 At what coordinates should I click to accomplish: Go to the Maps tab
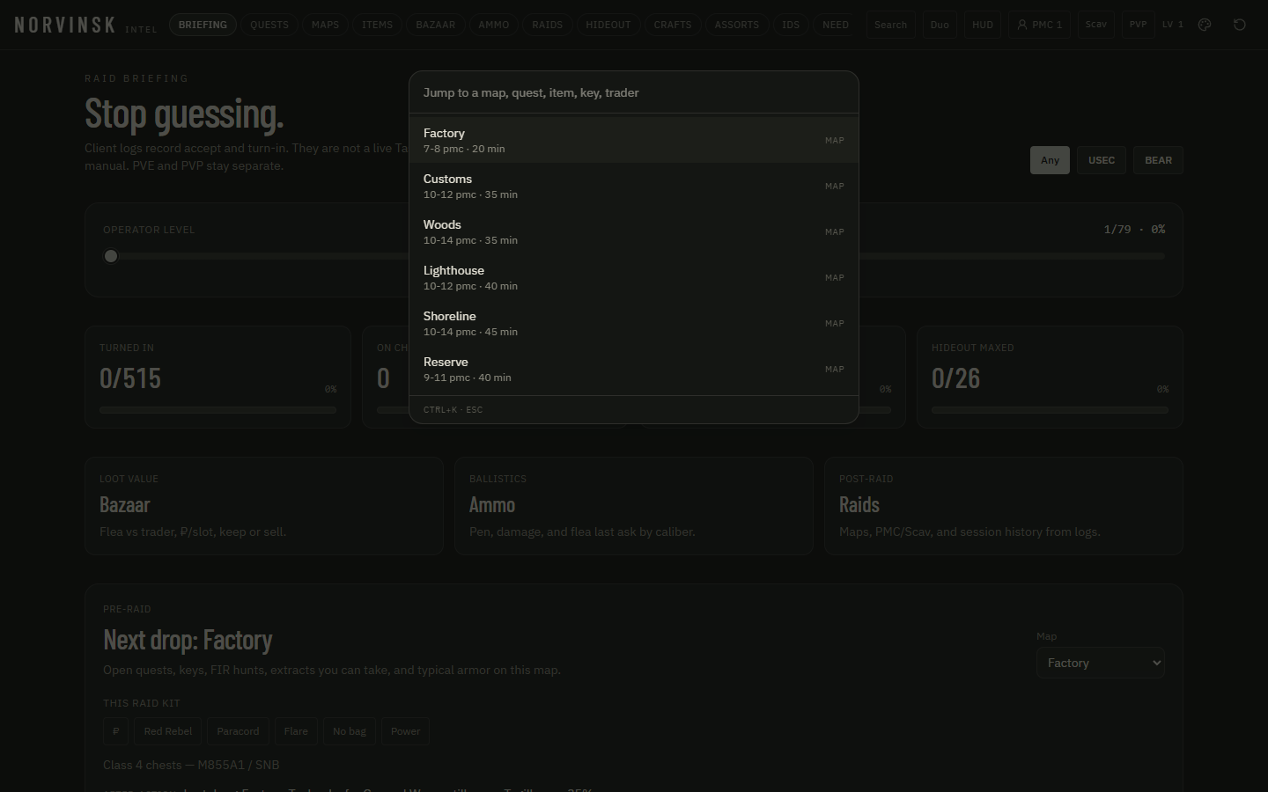pyautogui.click(x=325, y=25)
